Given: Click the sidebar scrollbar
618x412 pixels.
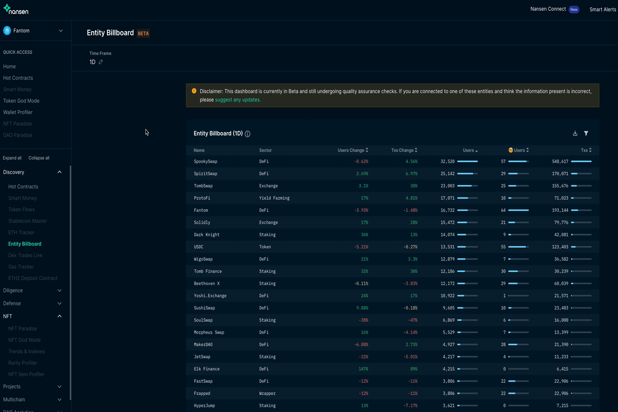Looking at the screenshot, I should point(70,282).
